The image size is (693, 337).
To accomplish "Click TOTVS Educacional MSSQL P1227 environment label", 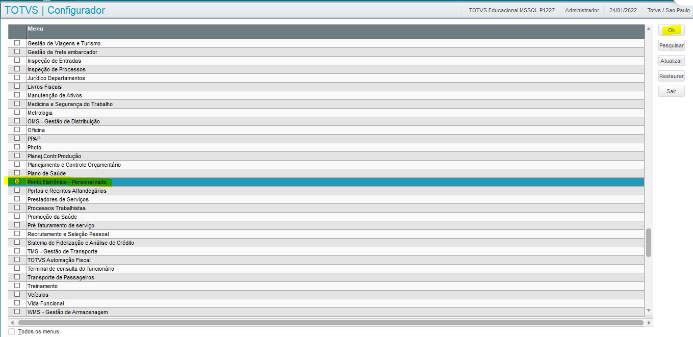I will coord(511,10).
